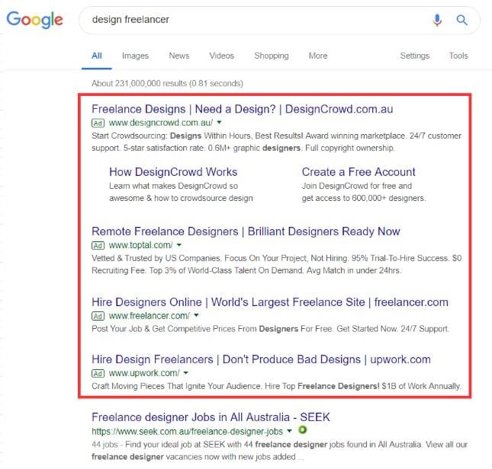This screenshot has width=492, height=469.
Task: Open Hire Designers Online freelancer.com ad
Action: (x=270, y=302)
